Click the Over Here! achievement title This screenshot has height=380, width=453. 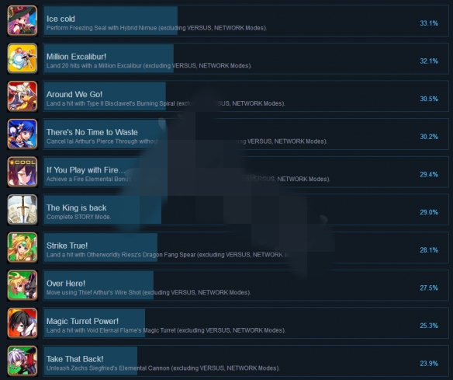coord(66,284)
